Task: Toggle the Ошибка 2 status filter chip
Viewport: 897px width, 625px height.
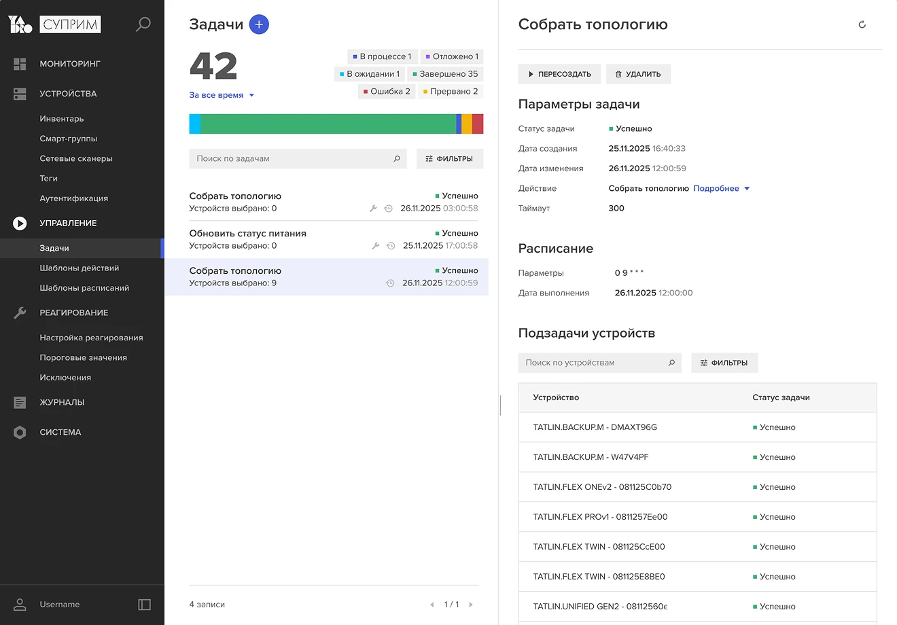Action: coord(386,91)
